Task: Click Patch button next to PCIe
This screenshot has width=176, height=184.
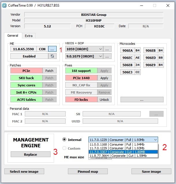Action: click(x=49, y=71)
